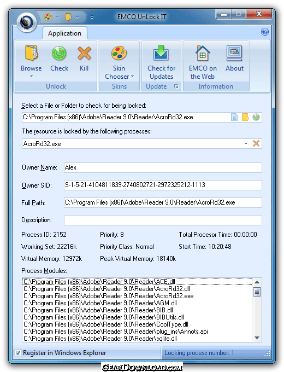Click the orange X beside AcroRd32.exe process
284x372 pixels.
click(x=256, y=143)
